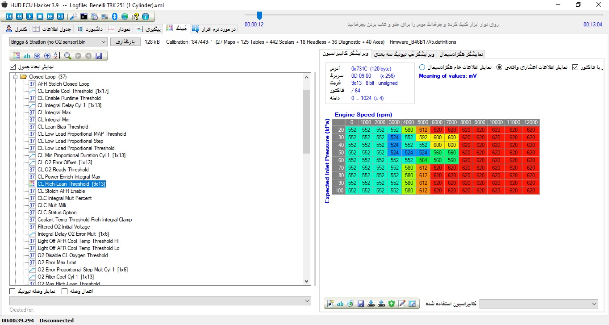Click the computer devices icon in toolbar
The width and height of the screenshot is (609, 325).
(104, 17)
